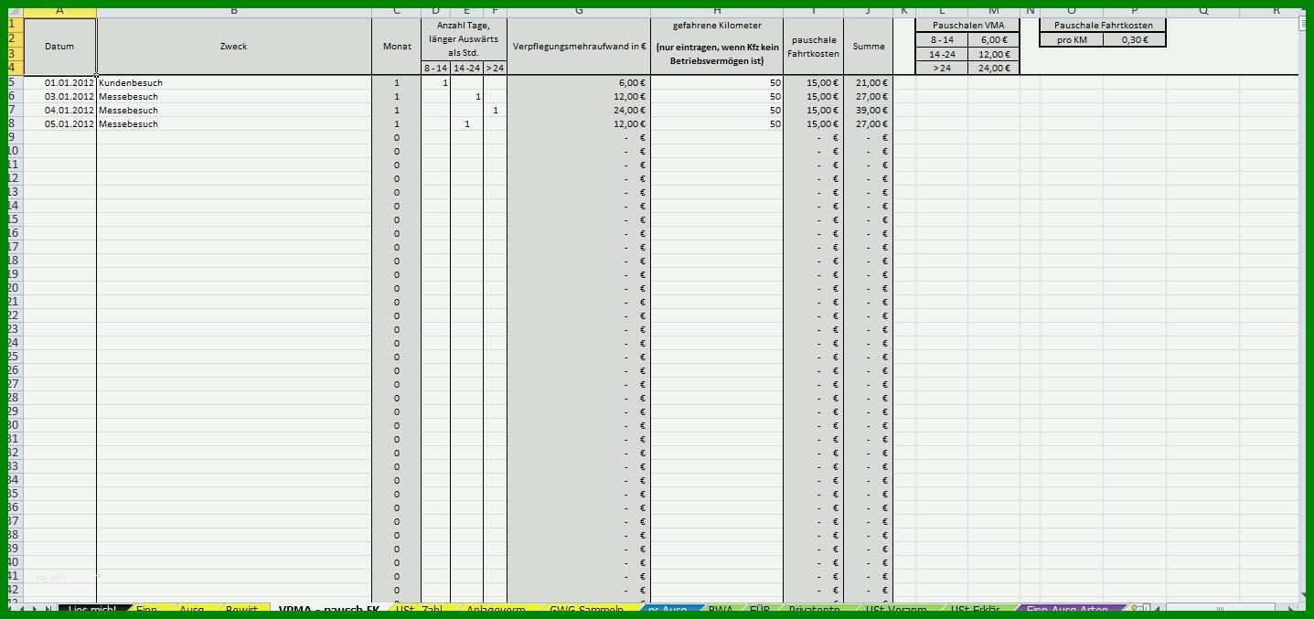Click the '12,00 €' value in Pauschalen VMA table
The height and width of the screenshot is (619, 1314).
(x=993, y=54)
